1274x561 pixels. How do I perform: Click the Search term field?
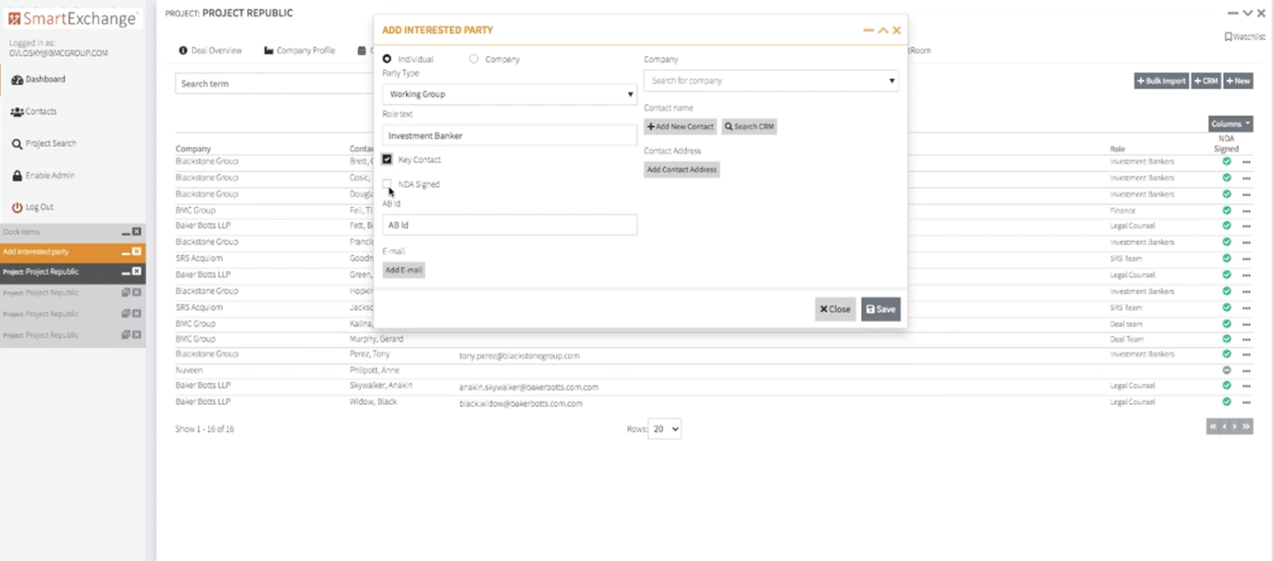(x=274, y=84)
